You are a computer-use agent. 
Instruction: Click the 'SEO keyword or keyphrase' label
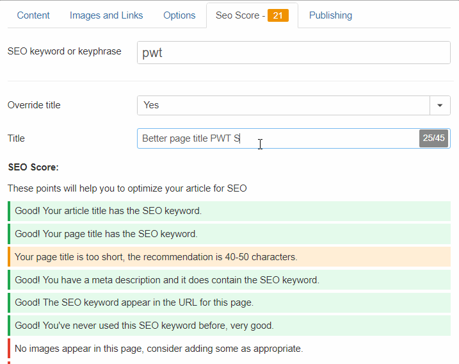(x=65, y=51)
